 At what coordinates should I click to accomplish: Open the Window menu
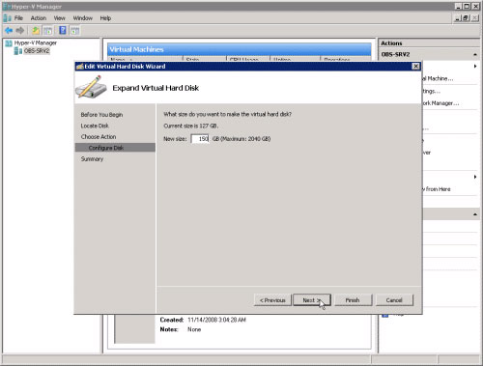tap(83, 18)
